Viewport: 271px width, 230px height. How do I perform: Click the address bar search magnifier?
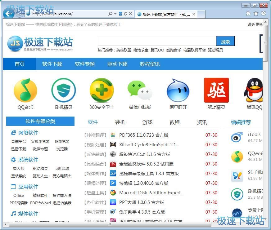point(110,14)
